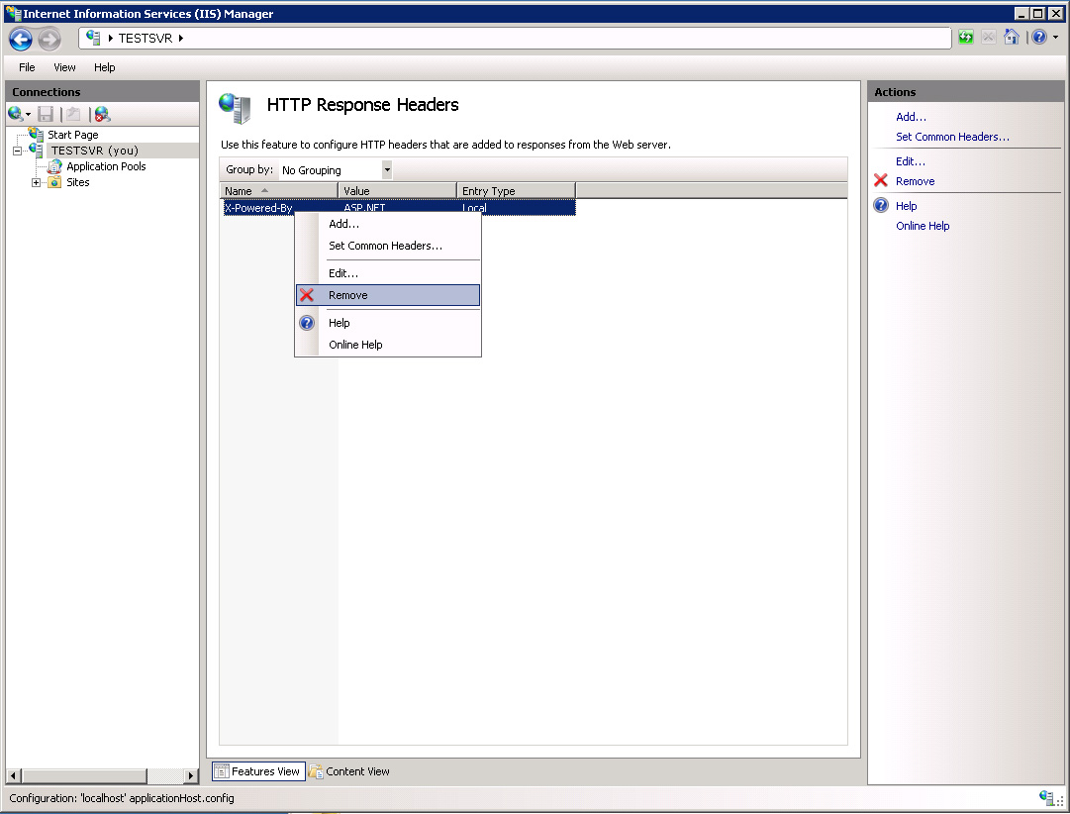Click the TESTSVR breadcrumb in address bar

coord(146,39)
